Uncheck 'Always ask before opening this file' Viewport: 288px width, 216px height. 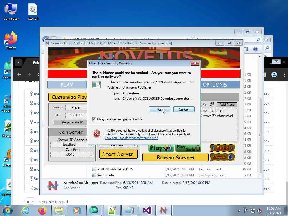point(94,119)
